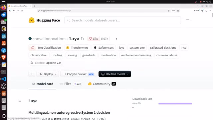This screenshot has height=120, width=213.
Task: Like the laya model
Action: [94, 39]
